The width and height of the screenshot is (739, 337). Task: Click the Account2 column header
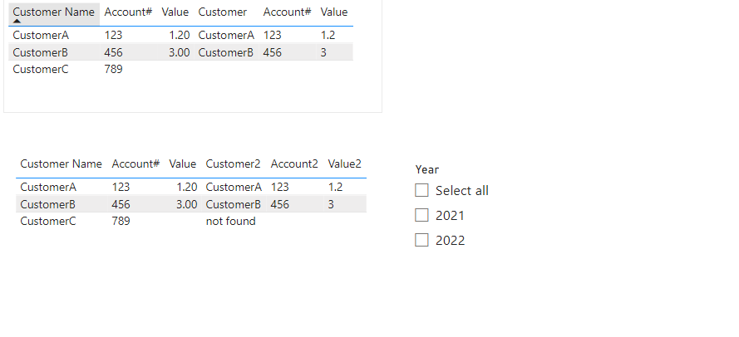[x=294, y=164]
